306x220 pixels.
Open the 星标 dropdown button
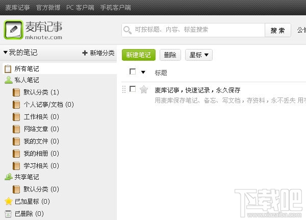click(199, 55)
